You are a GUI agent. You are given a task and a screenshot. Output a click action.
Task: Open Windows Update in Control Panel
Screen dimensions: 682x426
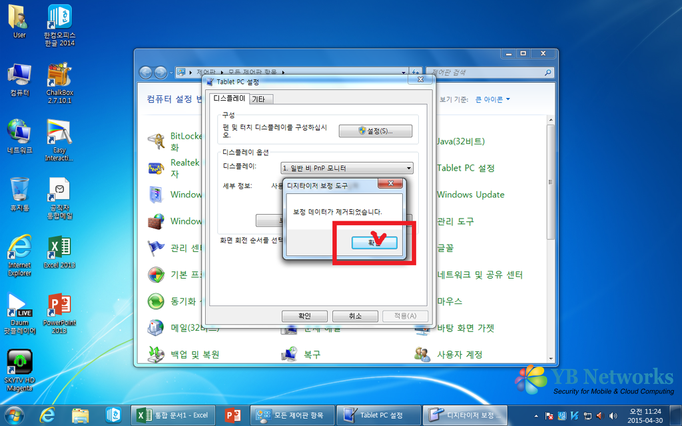[x=471, y=194]
